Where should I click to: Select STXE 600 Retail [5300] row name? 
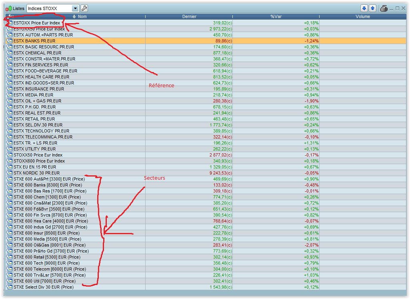pyautogui.click(x=47, y=257)
